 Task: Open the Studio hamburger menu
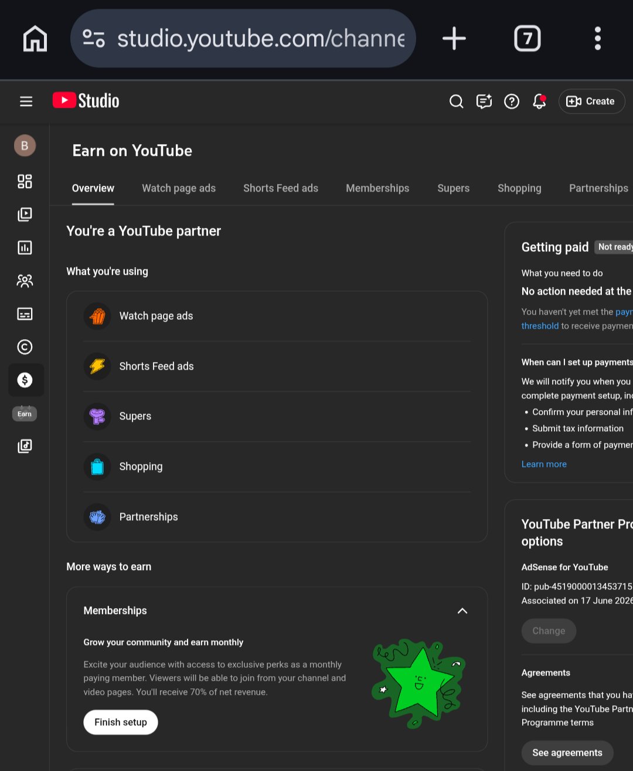click(x=26, y=101)
